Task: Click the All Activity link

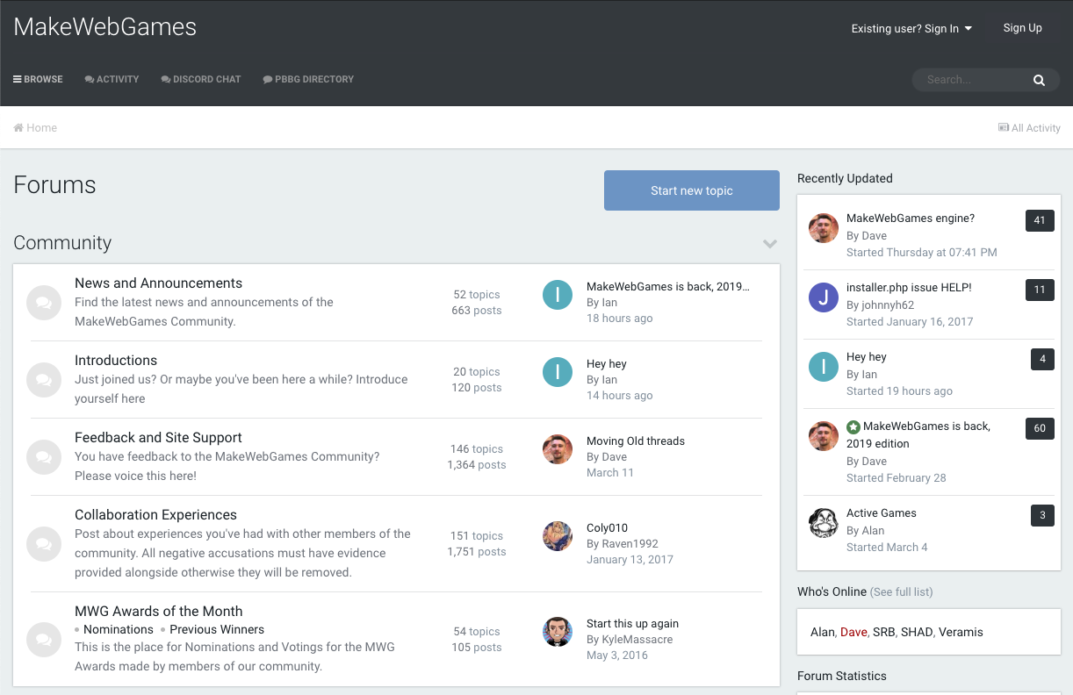Action: coord(1029,128)
